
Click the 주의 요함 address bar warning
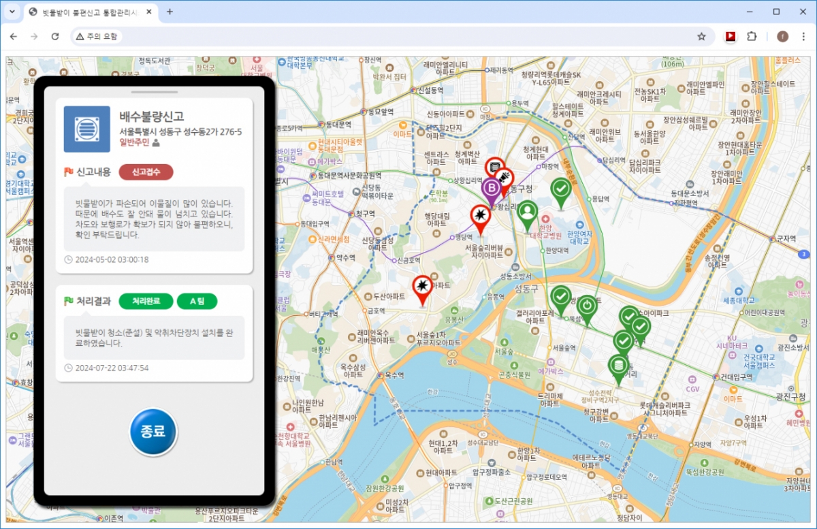[97, 36]
